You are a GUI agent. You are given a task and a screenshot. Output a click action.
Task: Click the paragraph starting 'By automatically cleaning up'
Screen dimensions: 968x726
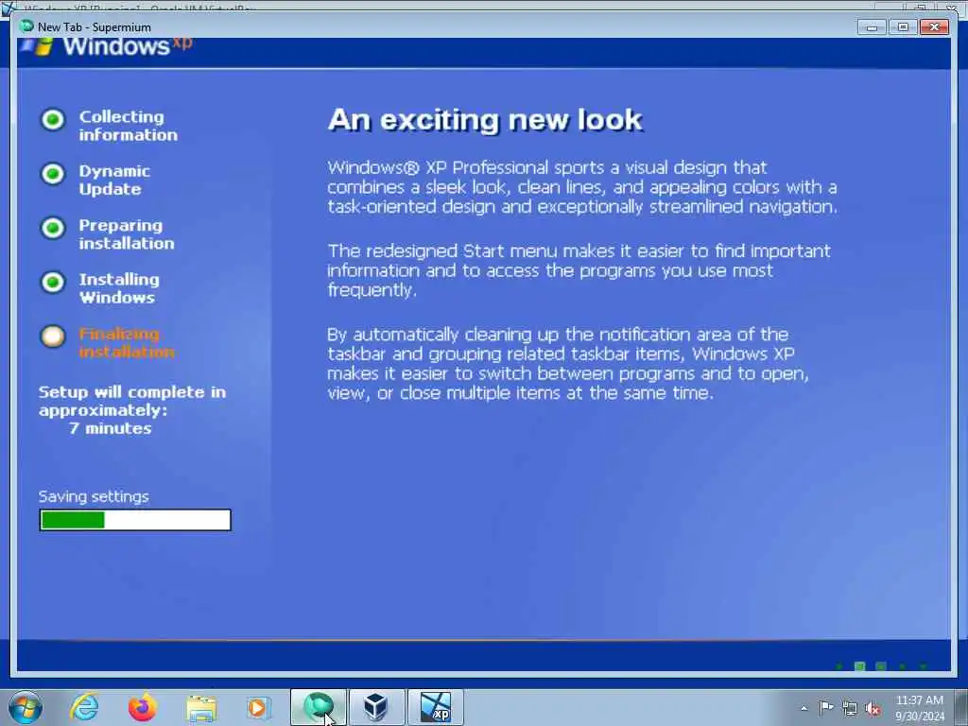(x=567, y=364)
